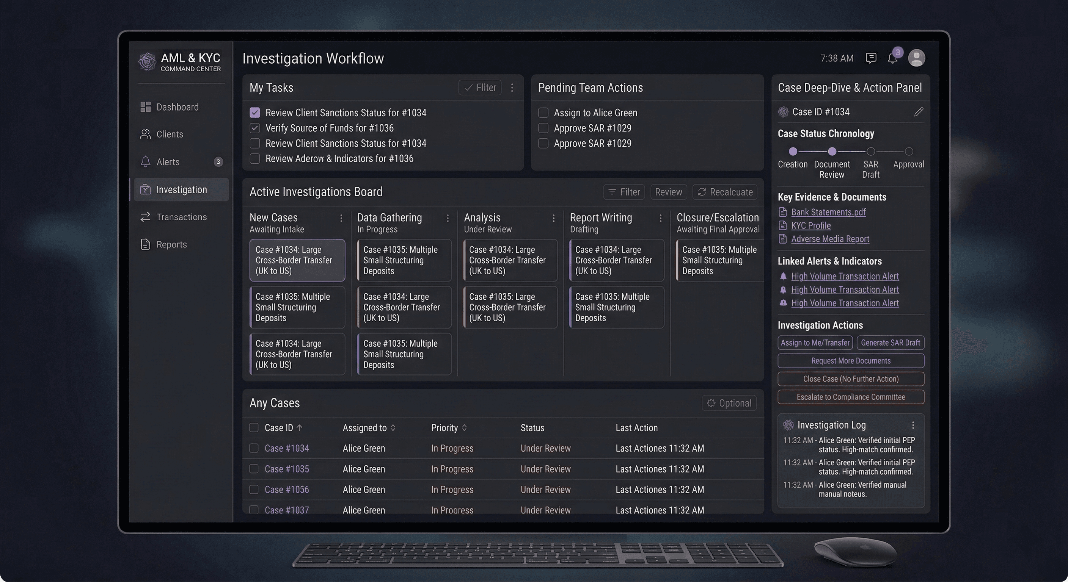
Task: Sort by Case ID ascending arrow
Action: tap(299, 428)
